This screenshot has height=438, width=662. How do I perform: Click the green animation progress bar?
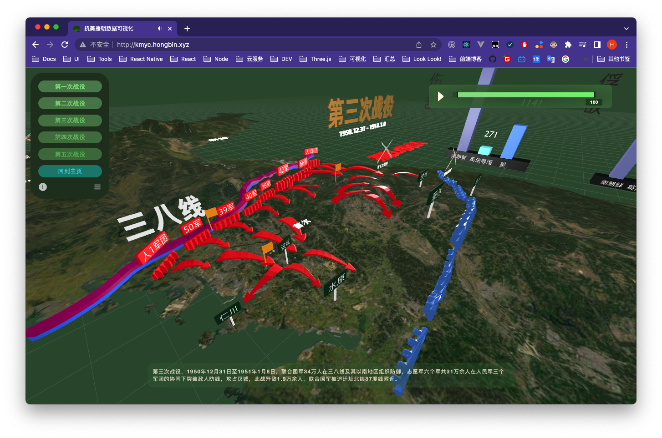526,95
